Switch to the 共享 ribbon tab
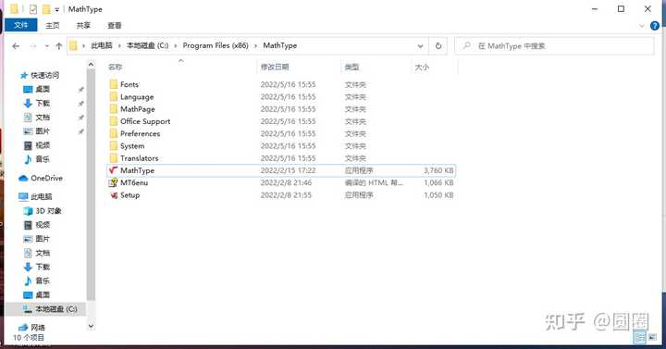Viewport: 666px width, 349px height. click(83, 26)
